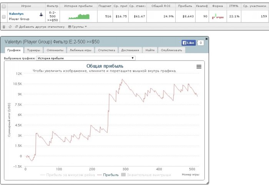
Task: Click the refresh icon below the player table
Action: (10, 27)
